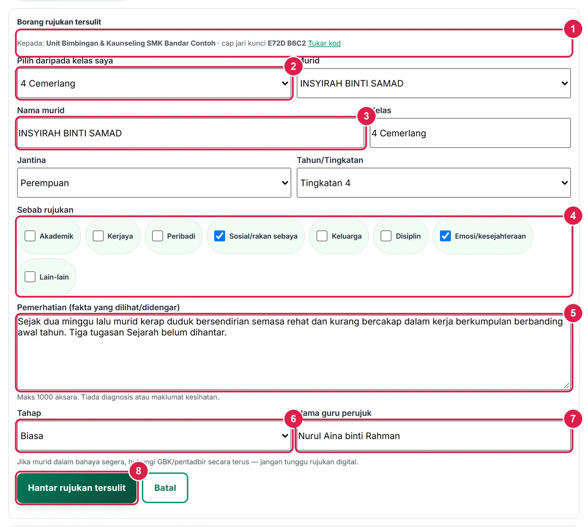Expand the Murid student dropdown
The height and width of the screenshot is (527, 588).
434,83
